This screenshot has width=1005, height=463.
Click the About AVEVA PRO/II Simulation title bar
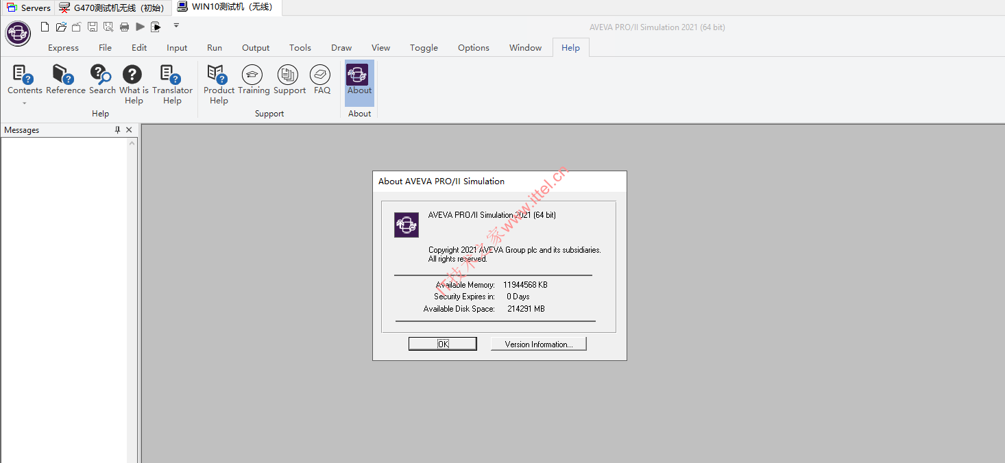point(499,182)
